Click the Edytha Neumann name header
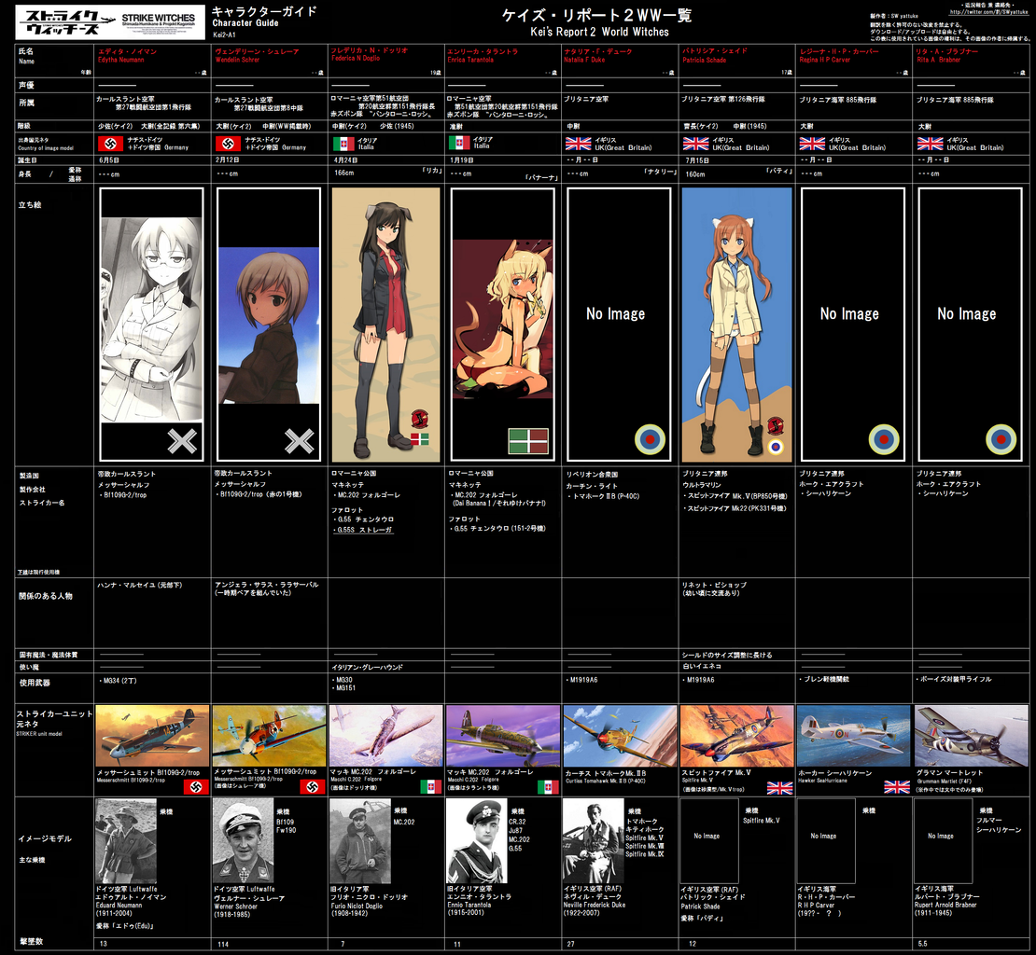The height and width of the screenshot is (955, 1036). tap(128, 55)
